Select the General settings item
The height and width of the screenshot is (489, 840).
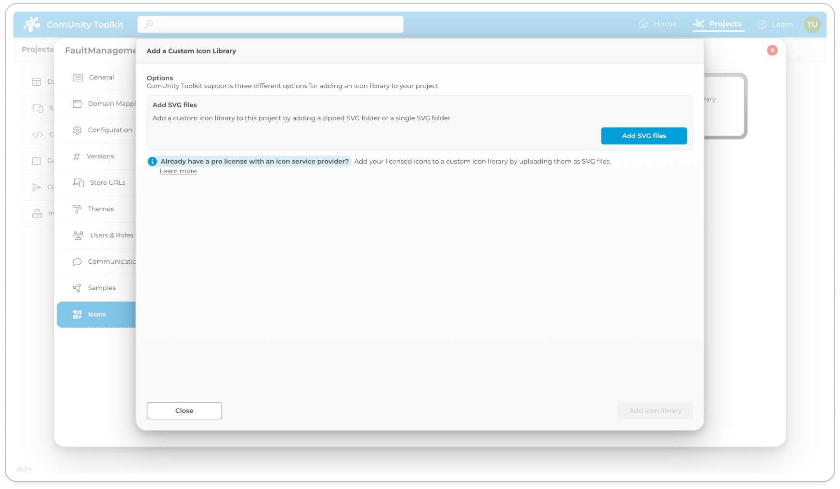101,77
